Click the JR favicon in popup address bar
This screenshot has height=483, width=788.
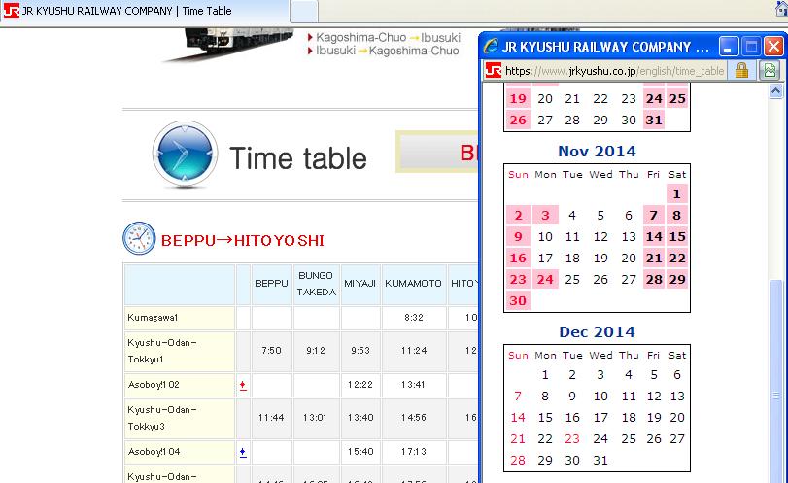pos(494,70)
